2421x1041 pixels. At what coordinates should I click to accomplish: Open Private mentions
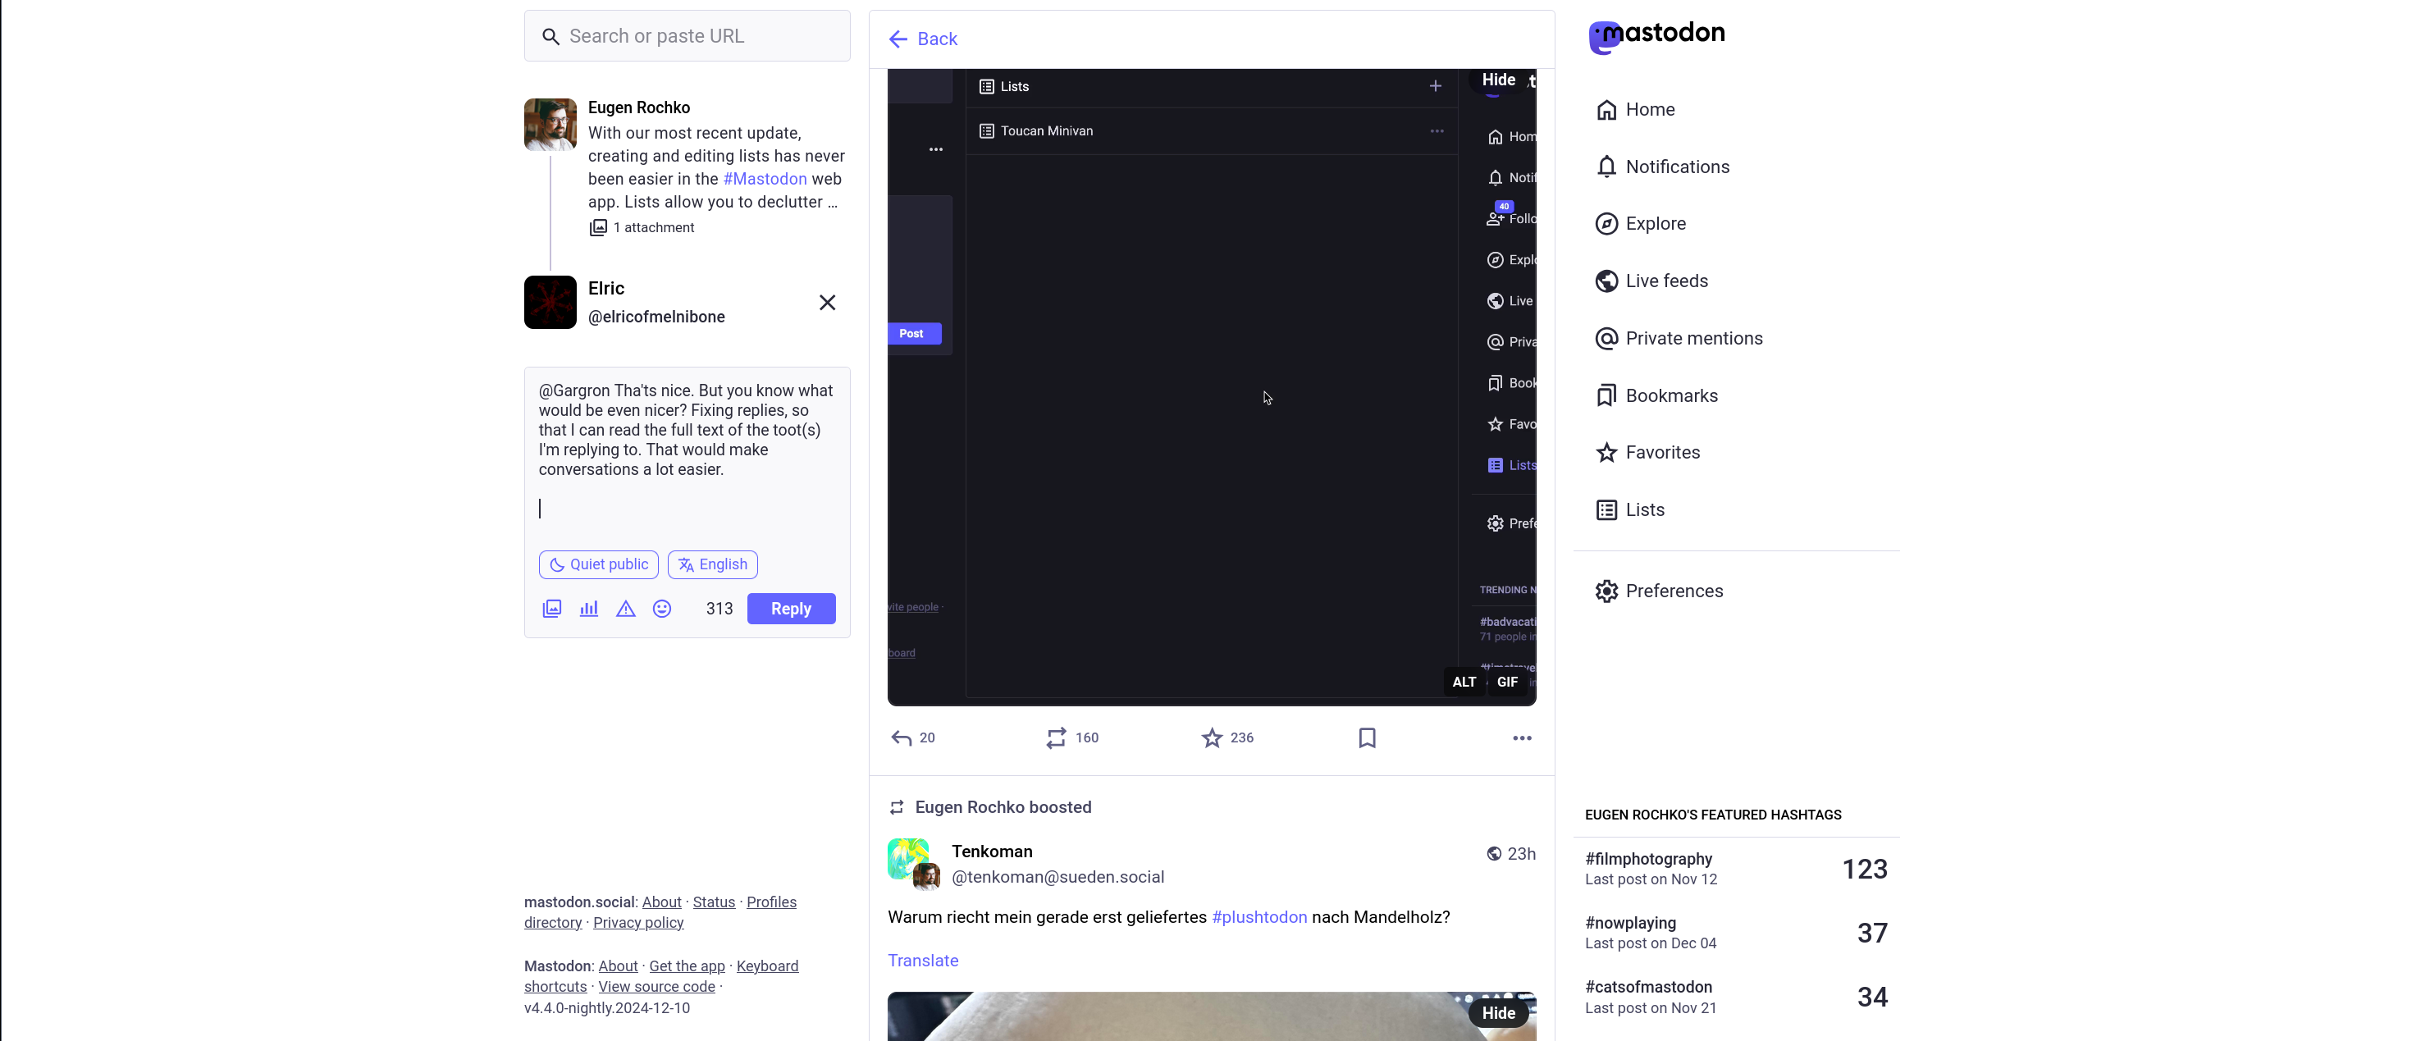[x=1692, y=338]
